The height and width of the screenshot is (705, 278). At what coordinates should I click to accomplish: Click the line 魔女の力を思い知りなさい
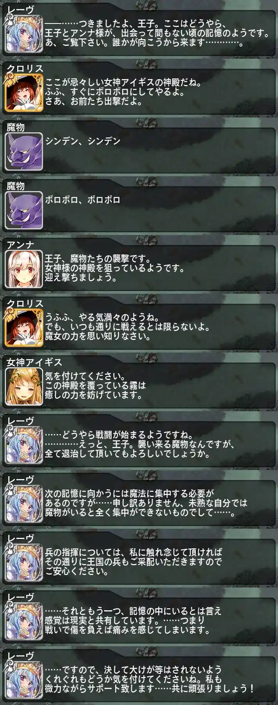click(x=98, y=336)
